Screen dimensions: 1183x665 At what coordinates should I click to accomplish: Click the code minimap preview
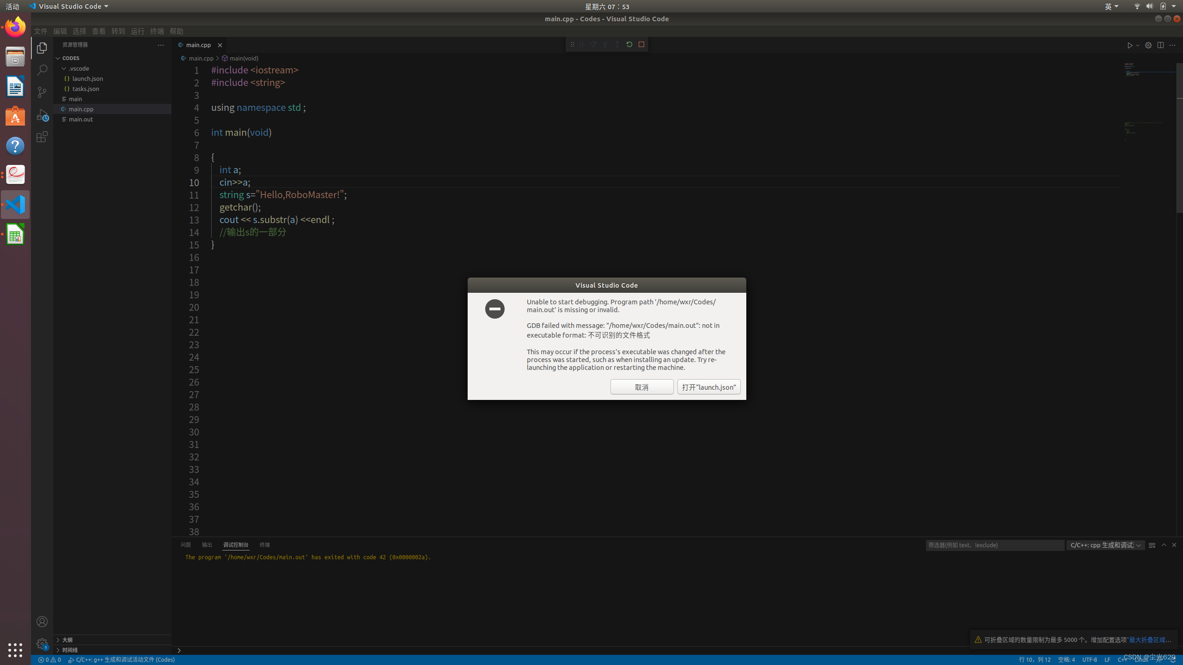point(1150,102)
